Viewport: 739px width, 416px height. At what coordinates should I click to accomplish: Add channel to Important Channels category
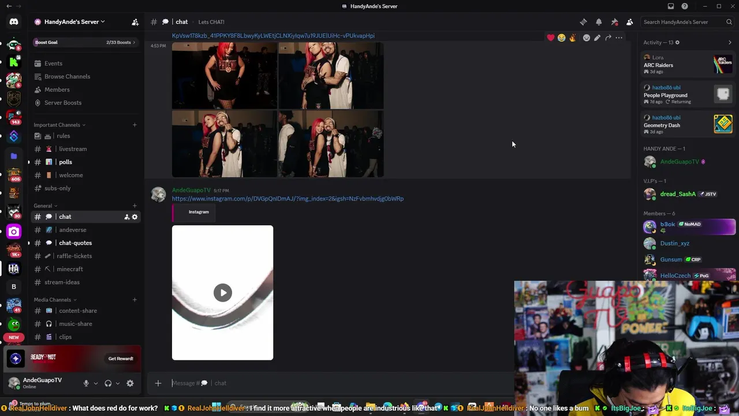pyautogui.click(x=135, y=125)
